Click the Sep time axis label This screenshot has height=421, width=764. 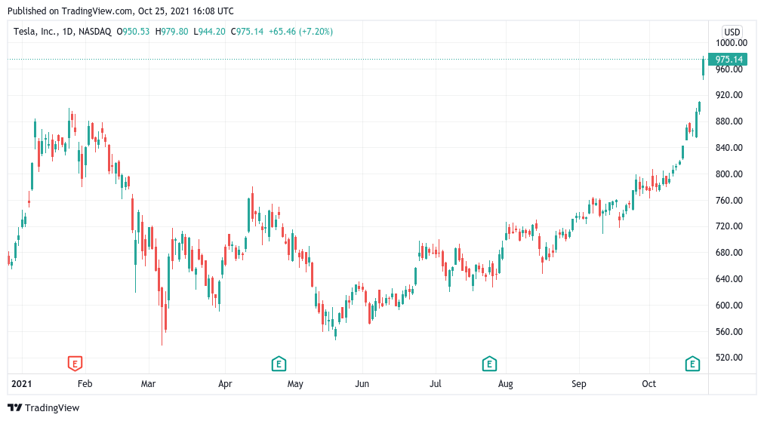pos(579,383)
